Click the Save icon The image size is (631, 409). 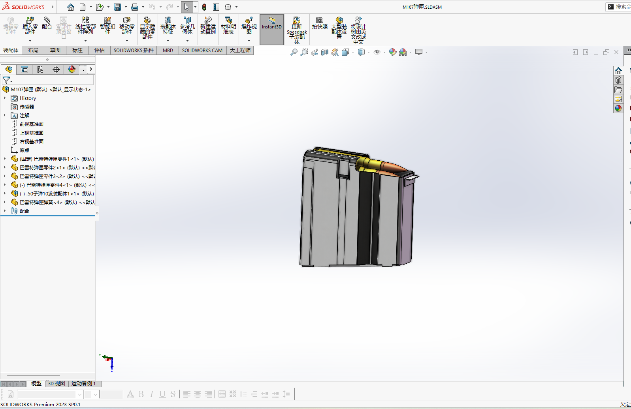[x=117, y=7]
